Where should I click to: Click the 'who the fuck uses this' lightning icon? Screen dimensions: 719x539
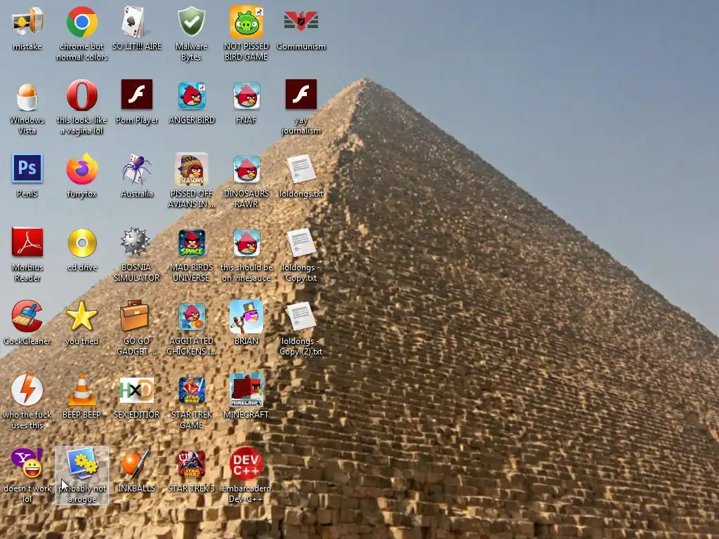click(27, 390)
